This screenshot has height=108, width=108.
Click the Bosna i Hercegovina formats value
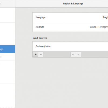pos(99,27)
